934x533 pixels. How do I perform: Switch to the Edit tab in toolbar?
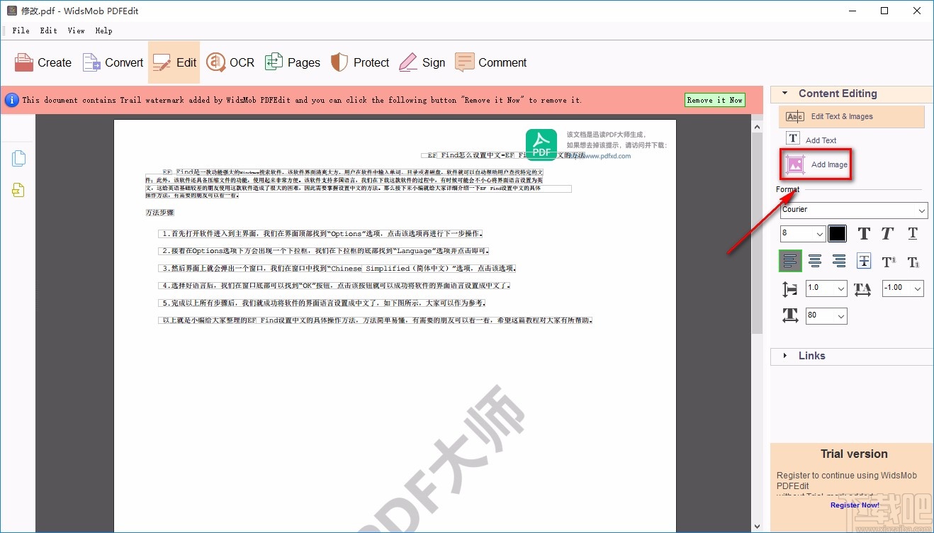point(174,62)
